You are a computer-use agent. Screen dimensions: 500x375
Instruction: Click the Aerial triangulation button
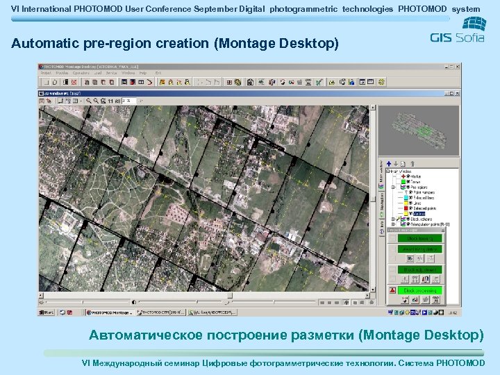(420, 249)
